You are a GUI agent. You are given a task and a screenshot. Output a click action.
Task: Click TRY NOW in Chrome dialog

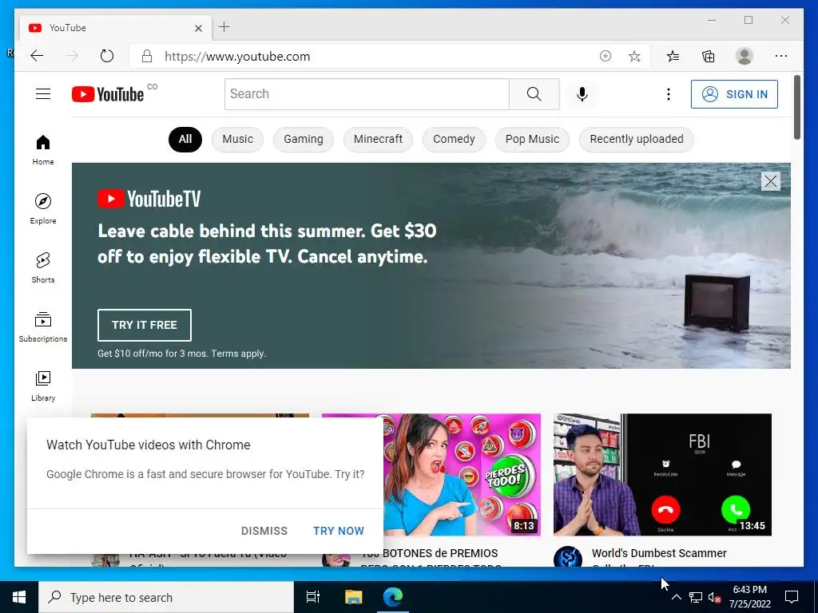tap(339, 531)
